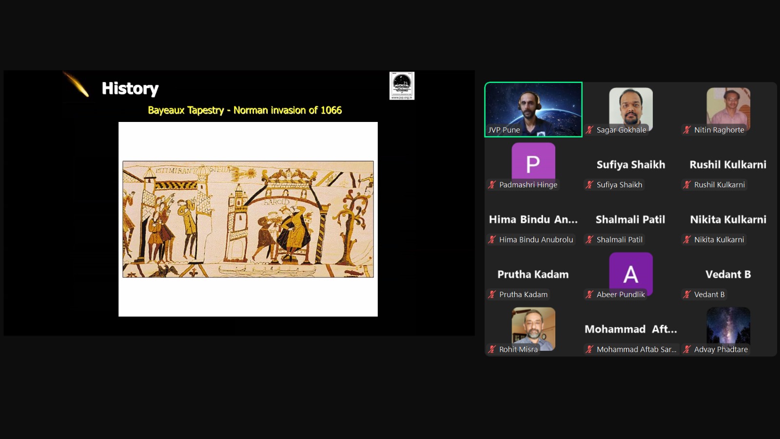This screenshot has height=439, width=780.
Task: Click muted mic icon beside Nitin Raghorte
Action: point(687,130)
